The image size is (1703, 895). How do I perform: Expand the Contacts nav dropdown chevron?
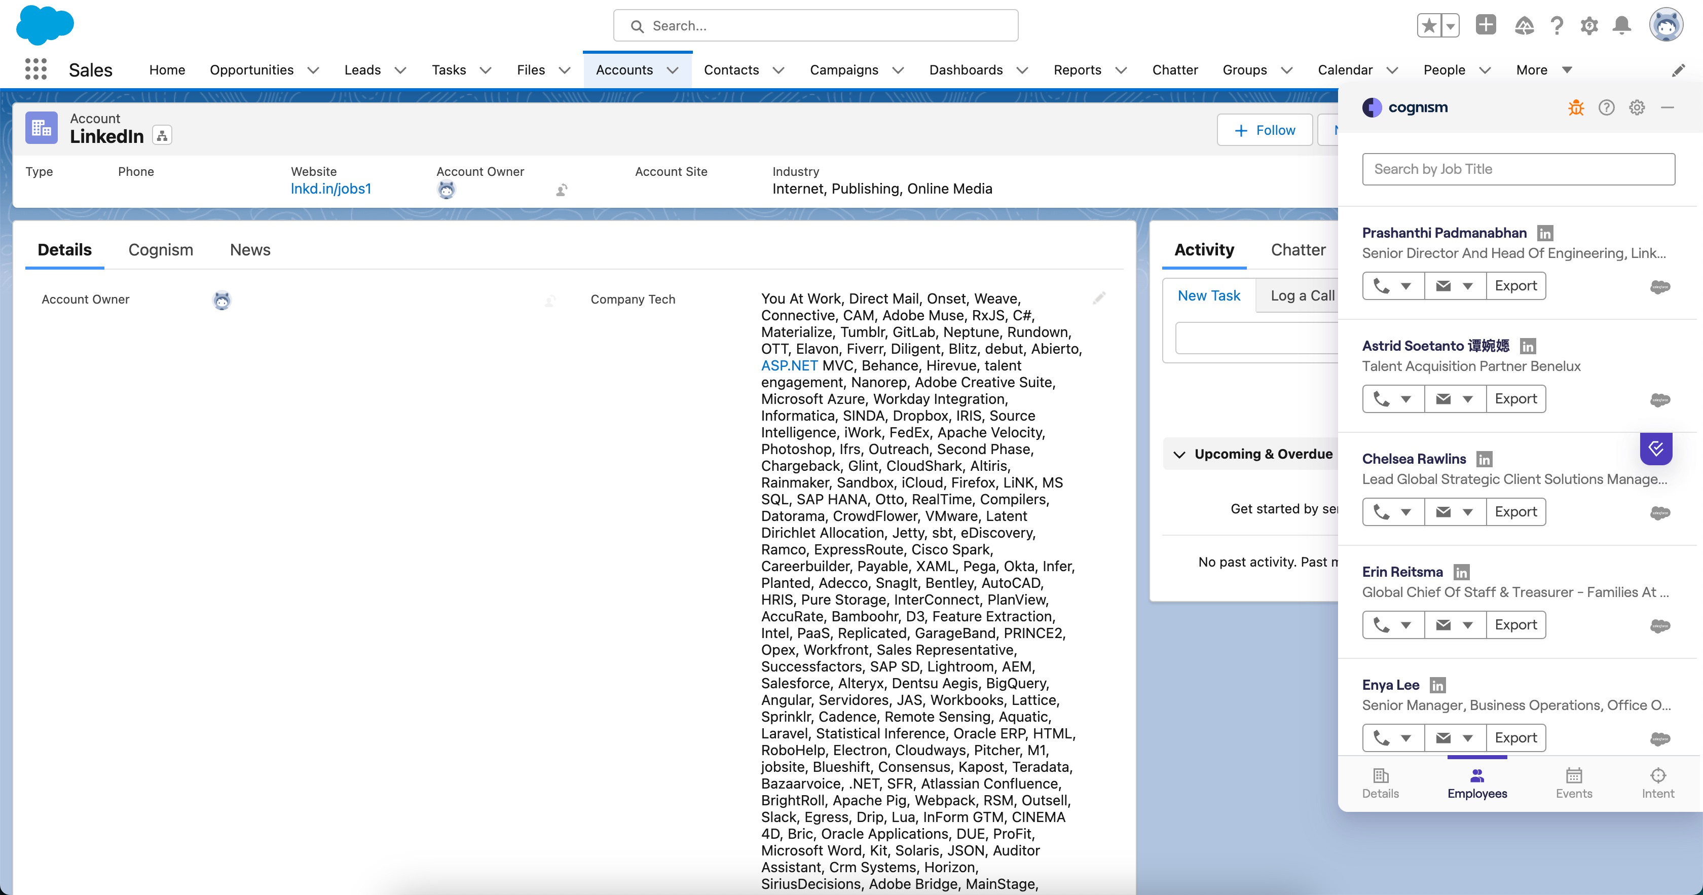(x=778, y=70)
